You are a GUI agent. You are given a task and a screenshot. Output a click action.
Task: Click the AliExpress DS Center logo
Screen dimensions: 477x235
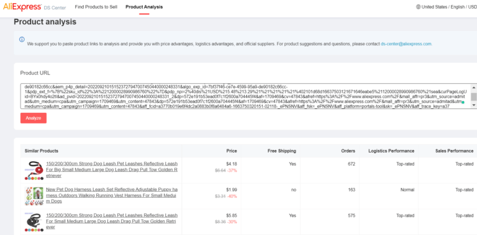34,7
